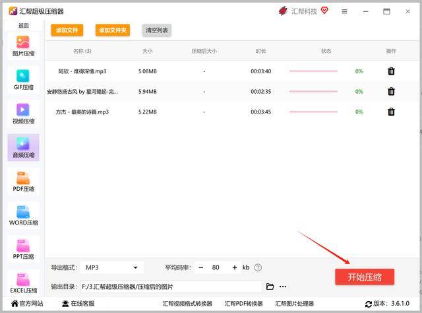Screen dimensions: 422x313
Task: Click the size value 5.94MB
Action: pyautogui.click(x=148, y=92)
